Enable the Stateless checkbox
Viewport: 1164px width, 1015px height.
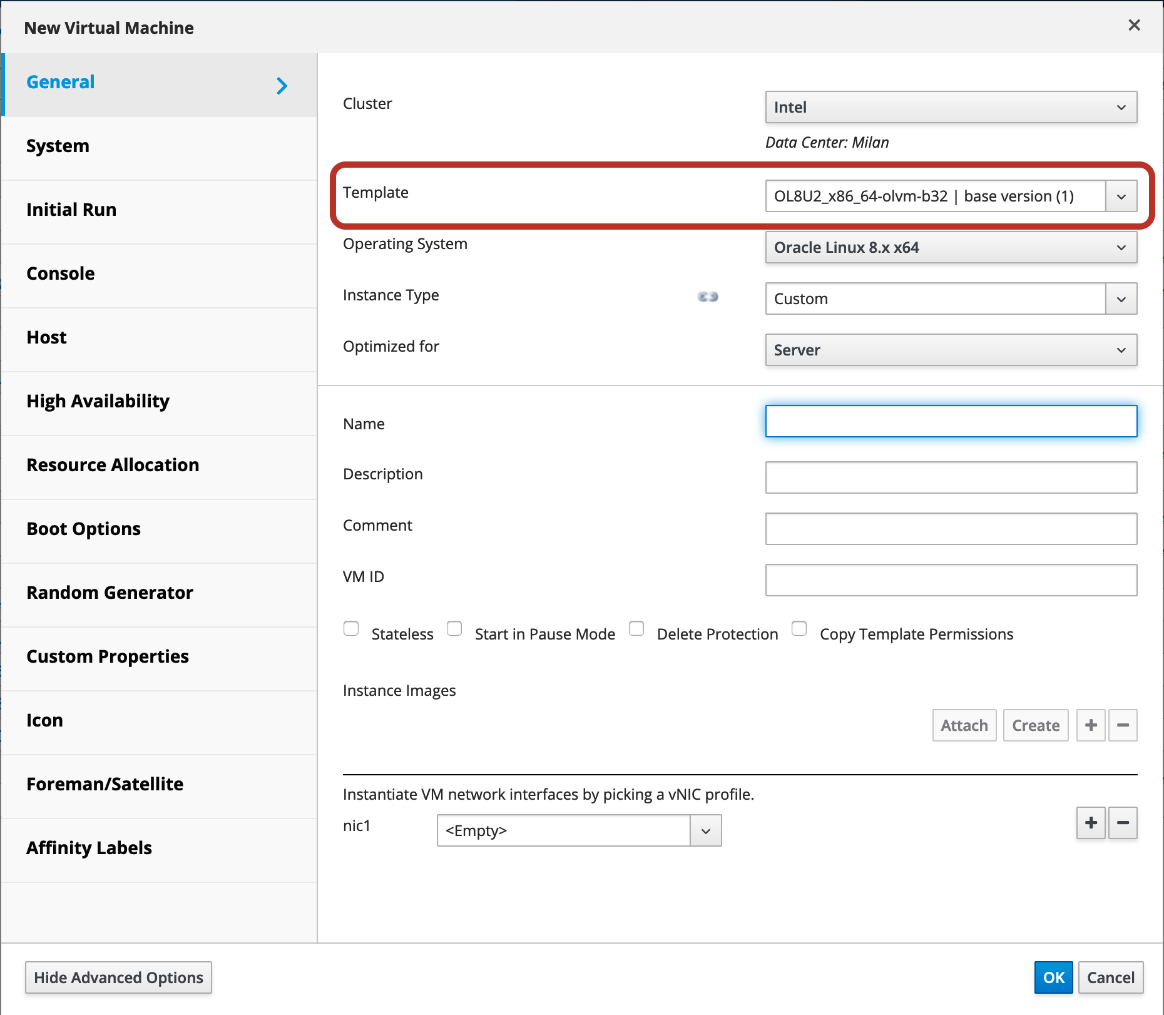(x=351, y=628)
